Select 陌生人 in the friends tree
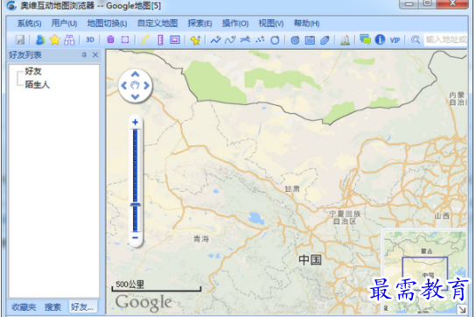Screen dimensions: 476x317 coord(38,84)
